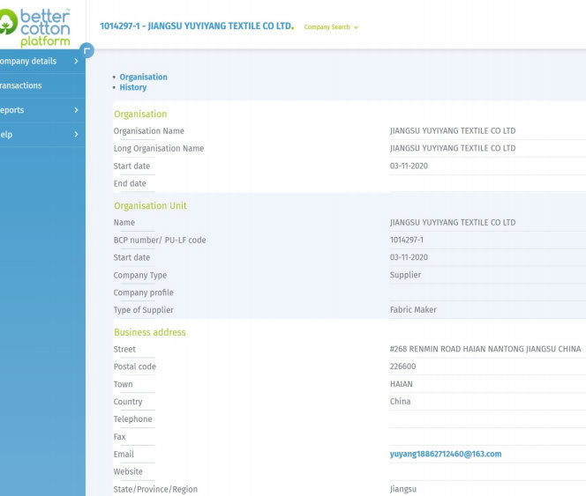This screenshot has width=586, height=496.
Task: Click the Type of Supplier value Fabric Maker
Action: [x=413, y=310]
